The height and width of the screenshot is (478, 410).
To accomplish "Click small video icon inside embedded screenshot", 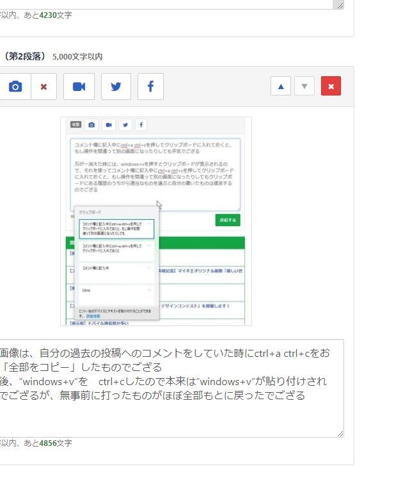I will click(x=109, y=125).
